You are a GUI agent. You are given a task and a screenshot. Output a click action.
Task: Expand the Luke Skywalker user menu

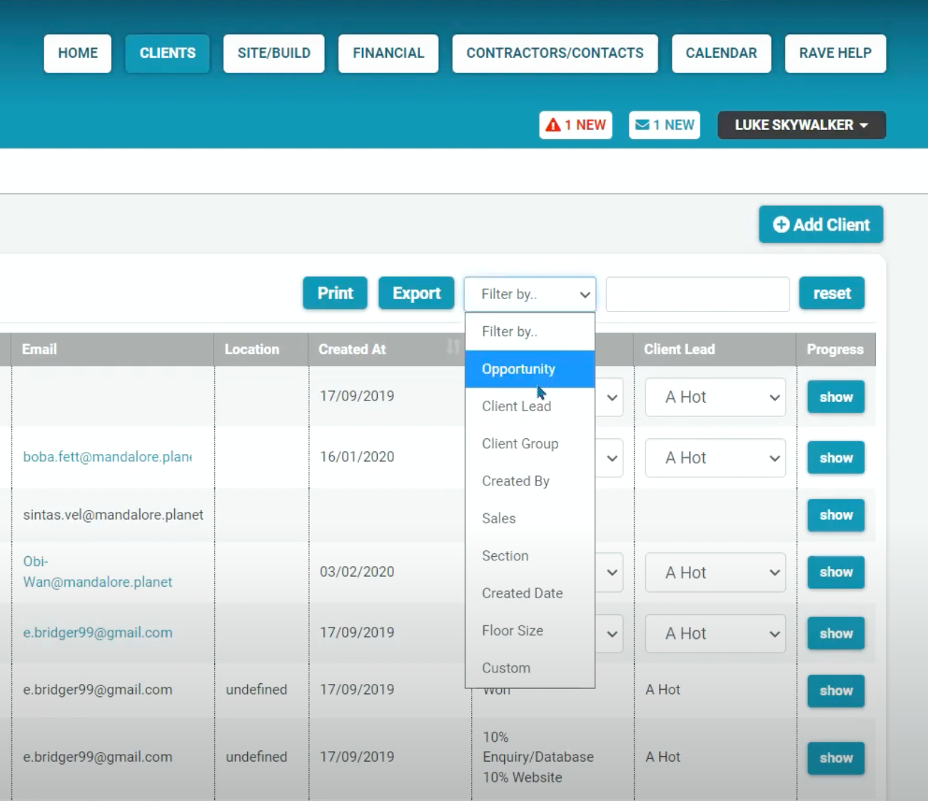coord(801,125)
